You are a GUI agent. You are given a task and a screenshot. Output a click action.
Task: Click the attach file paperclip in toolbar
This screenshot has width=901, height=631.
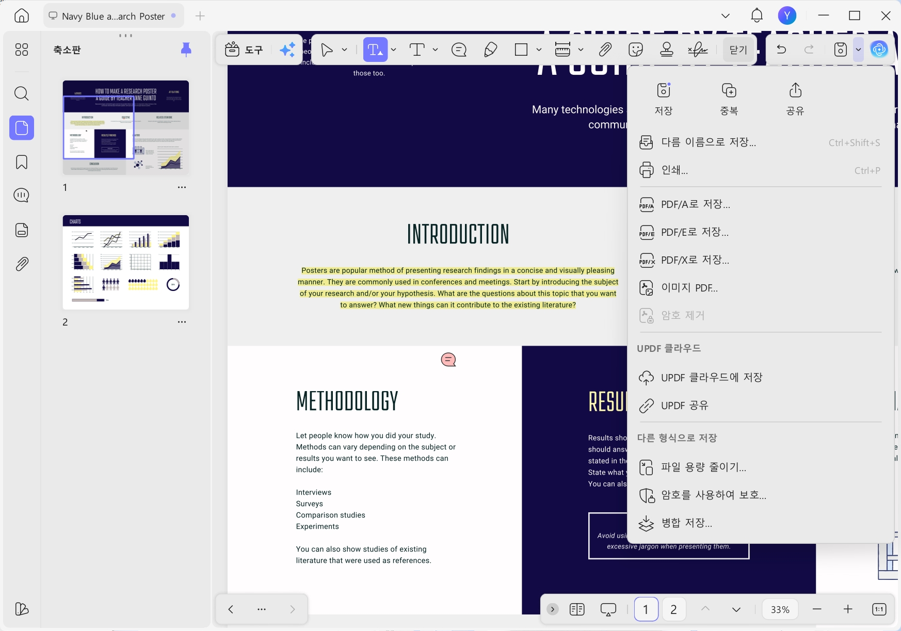pyautogui.click(x=605, y=50)
